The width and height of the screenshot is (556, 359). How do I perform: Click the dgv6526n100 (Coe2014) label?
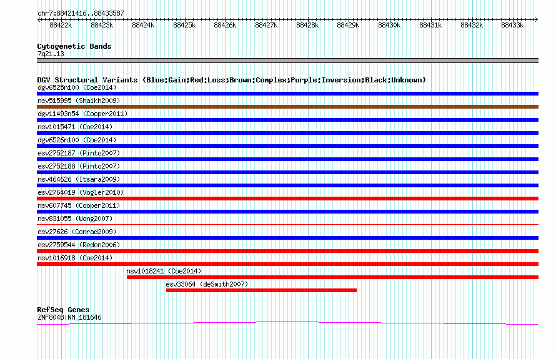tap(77, 140)
